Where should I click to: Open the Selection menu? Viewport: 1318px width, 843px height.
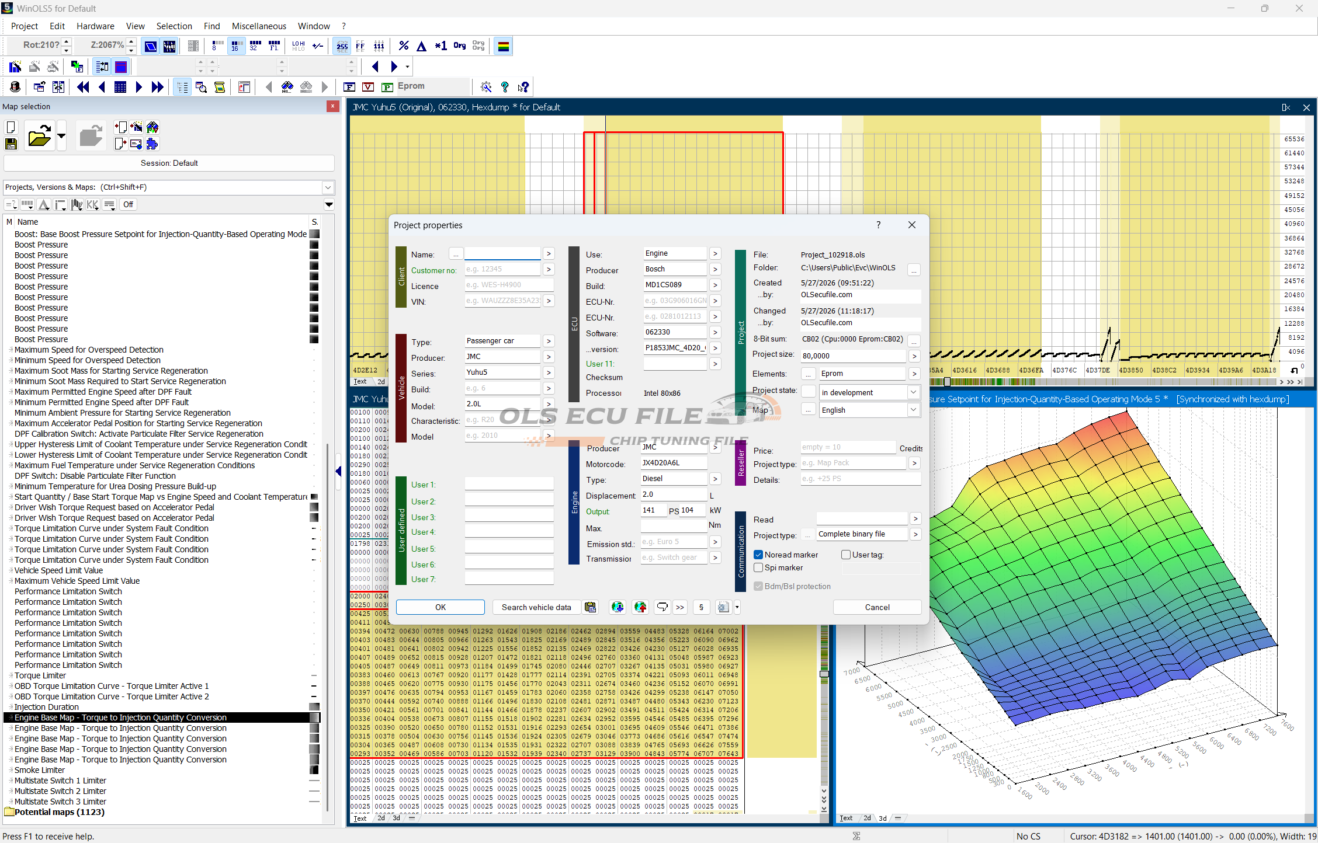coord(174,26)
